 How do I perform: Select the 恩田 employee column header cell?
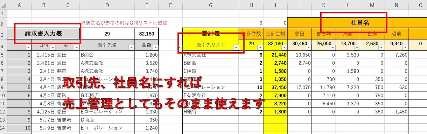click(299, 34)
